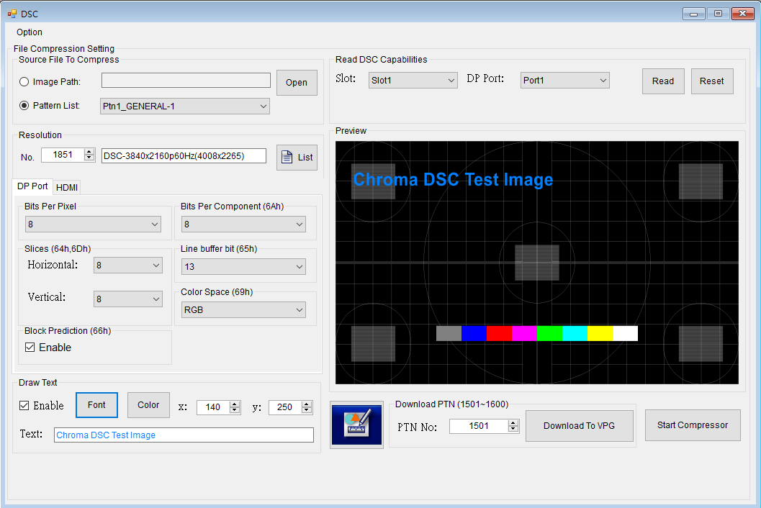Viewport: 761px width, 508px height.
Task: Open Vertical slices dropdown
Action: (128, 299)
